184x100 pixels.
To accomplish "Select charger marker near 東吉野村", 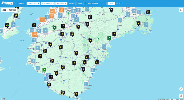I will (90, 17).
